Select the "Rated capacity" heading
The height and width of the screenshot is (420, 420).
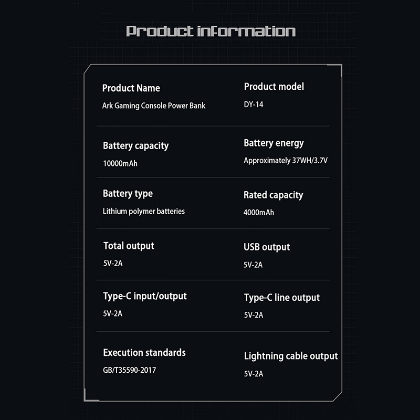click(273, 195)
